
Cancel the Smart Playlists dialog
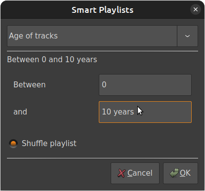pos(135,173)
